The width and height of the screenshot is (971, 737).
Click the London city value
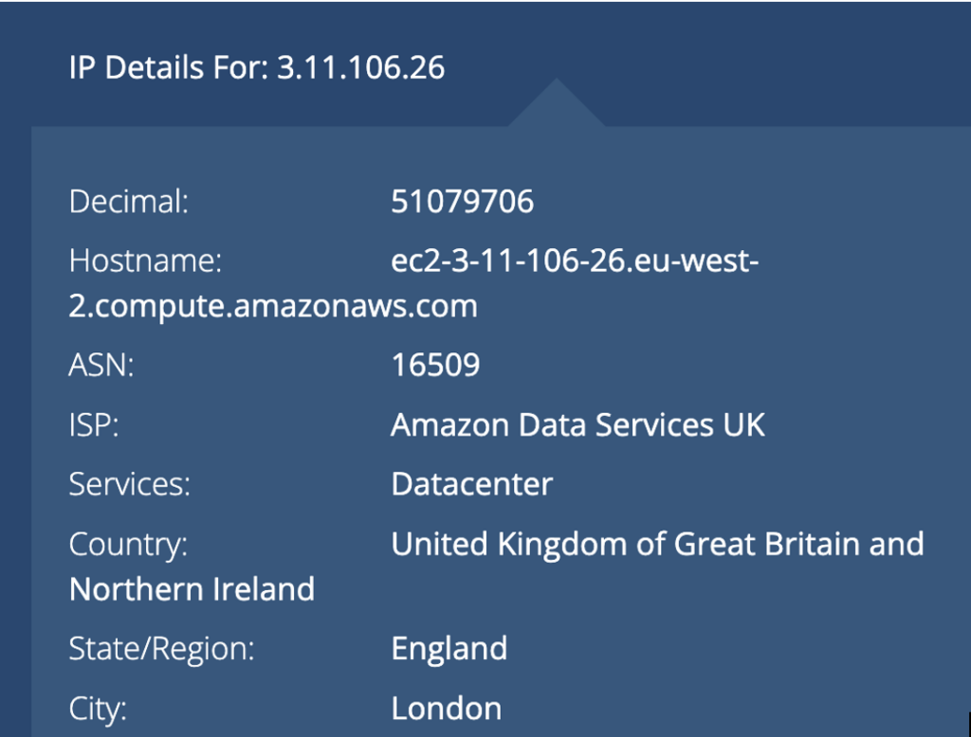pos(446,708)
